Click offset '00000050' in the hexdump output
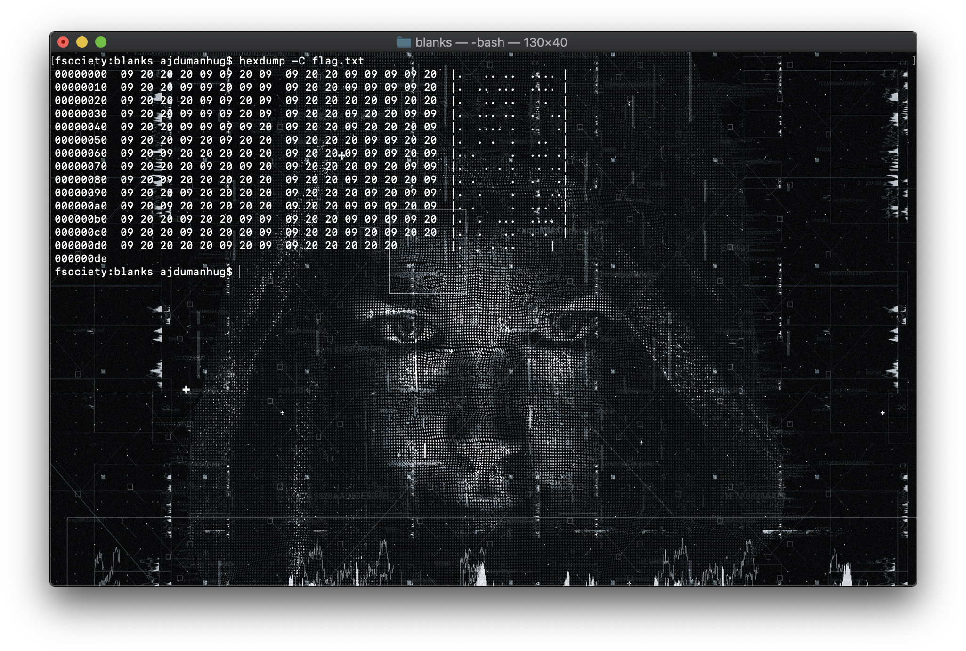This screenshot has width=966, height=651. (x=81, y=140)
